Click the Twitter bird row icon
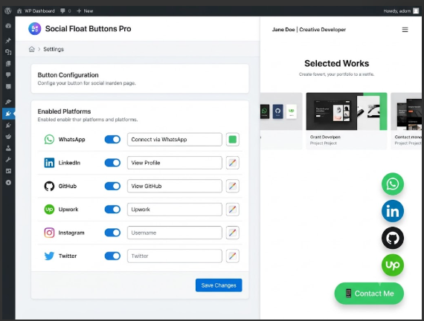 pos(49,256)
